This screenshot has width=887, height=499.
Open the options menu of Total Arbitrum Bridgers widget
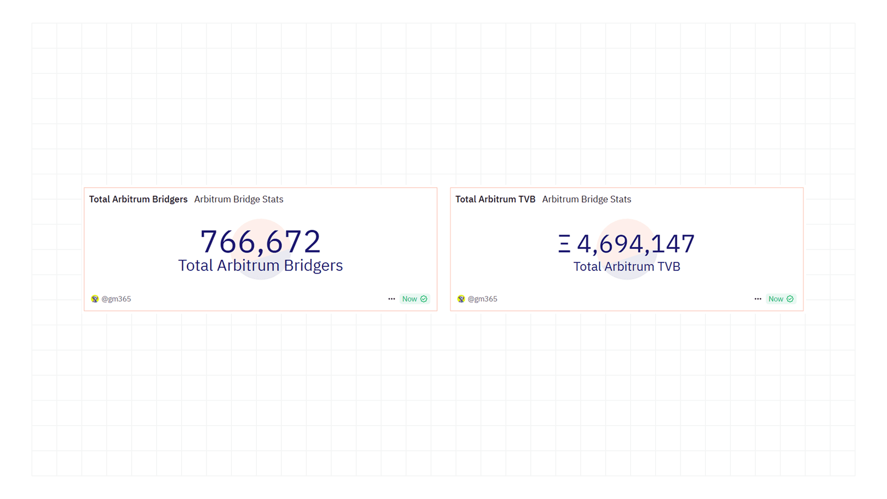click(391, 299)
